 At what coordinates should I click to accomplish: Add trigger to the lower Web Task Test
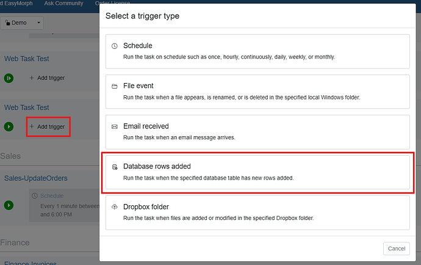[47, 126]
